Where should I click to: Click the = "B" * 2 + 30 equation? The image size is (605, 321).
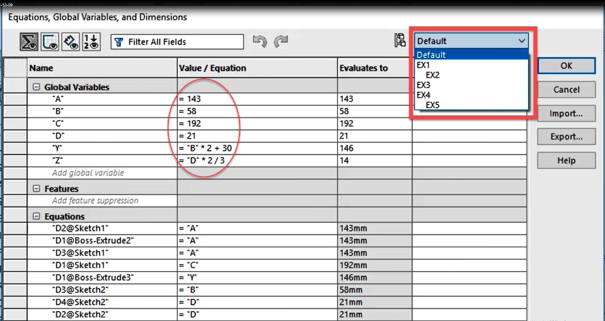[257, 148]
